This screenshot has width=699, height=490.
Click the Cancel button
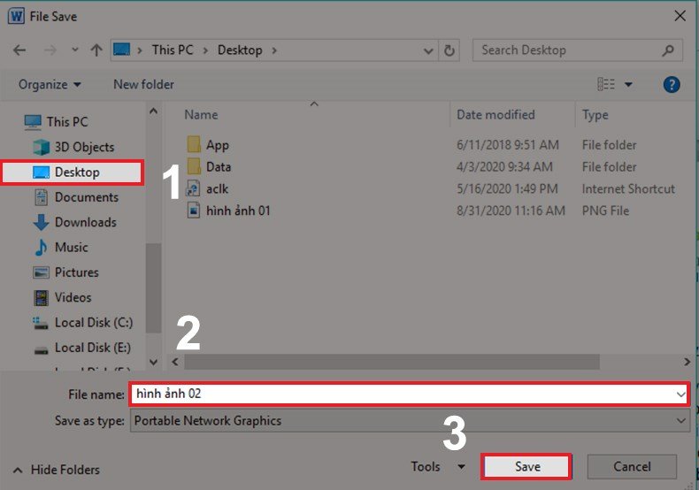click(x=632, y=466)
